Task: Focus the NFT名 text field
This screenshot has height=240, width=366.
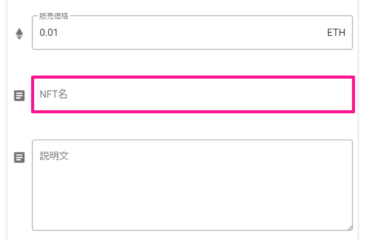Action: pos(193,94)
